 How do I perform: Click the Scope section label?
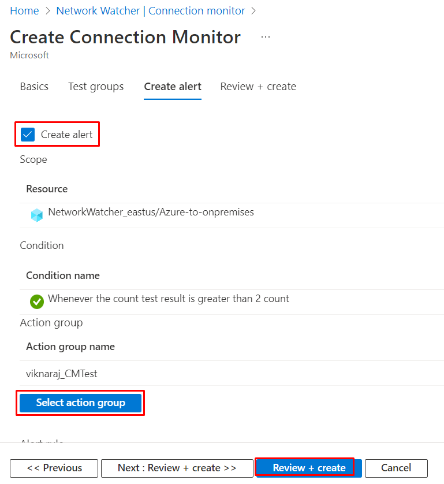click(x=33, y=159)
